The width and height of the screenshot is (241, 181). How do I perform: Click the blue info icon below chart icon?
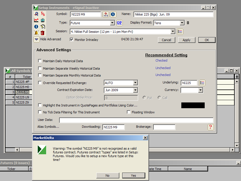36,26
